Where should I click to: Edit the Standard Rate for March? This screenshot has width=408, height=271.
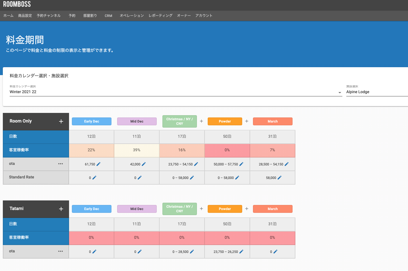click(280, 178)
